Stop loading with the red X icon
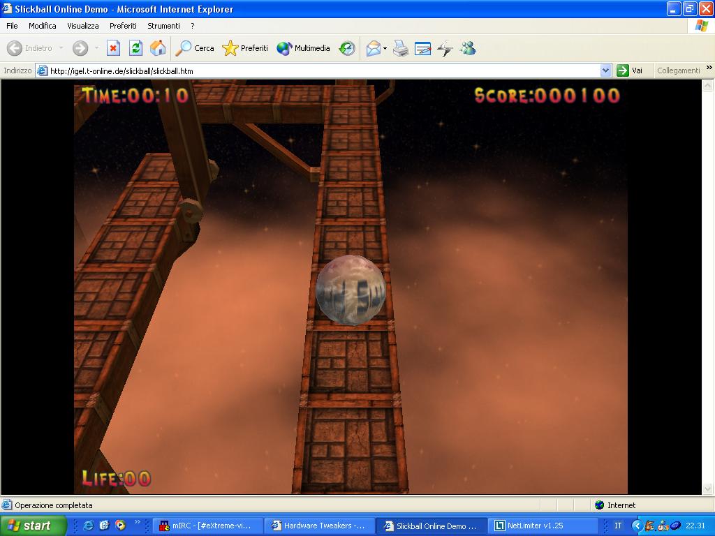 [x=113, y=48]
